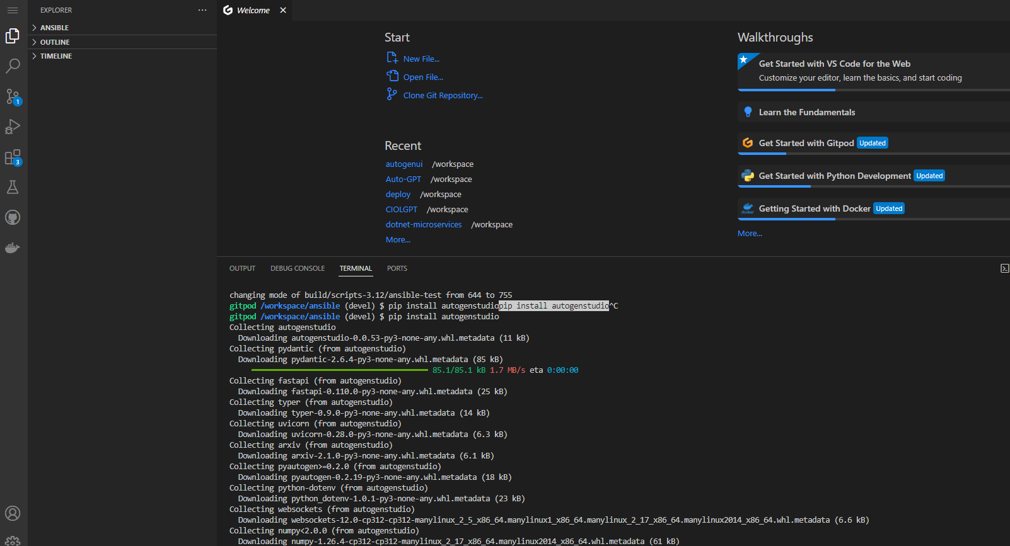
Task: Click highlighted 'pip install autogenstudio' terminal text
Action: pyautogui.click(x=554, y=305)
